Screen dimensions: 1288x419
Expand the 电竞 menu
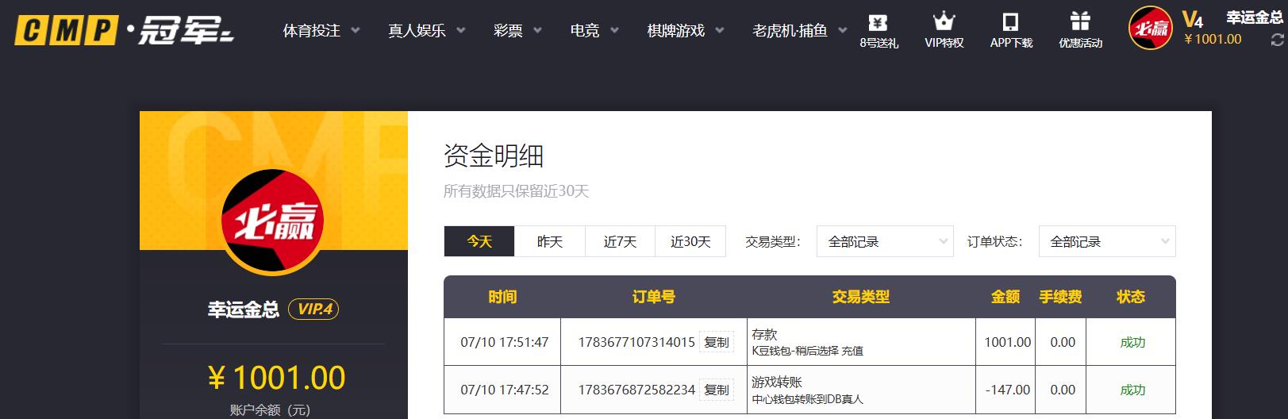594,30
